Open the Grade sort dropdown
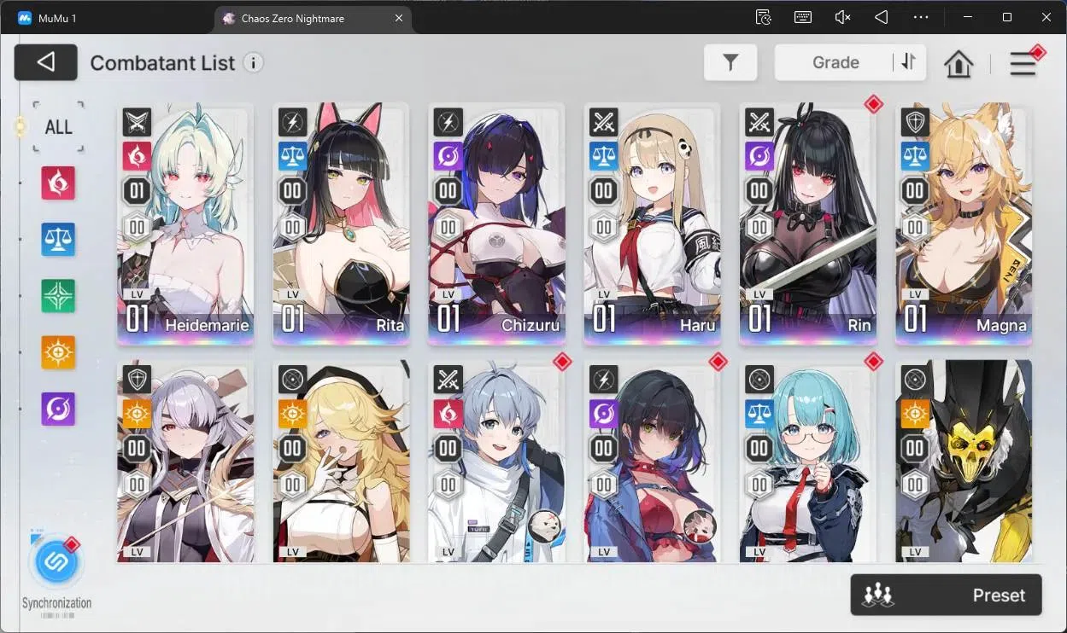This screenshot has width=1067, height=633. [x=835, y=62]
